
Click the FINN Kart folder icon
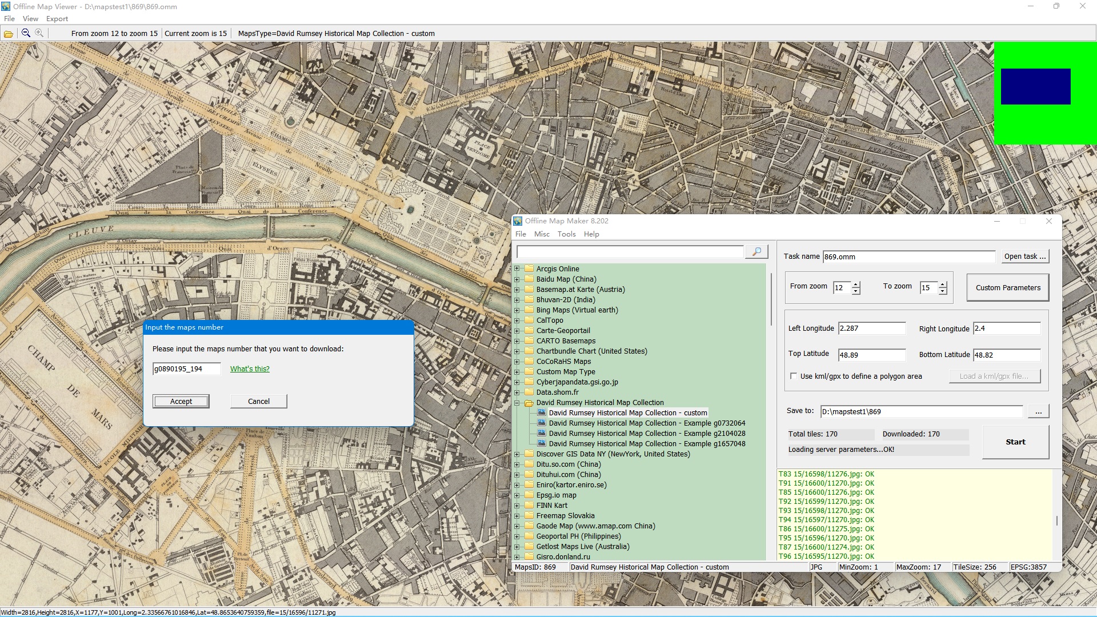tap(529, 505)
